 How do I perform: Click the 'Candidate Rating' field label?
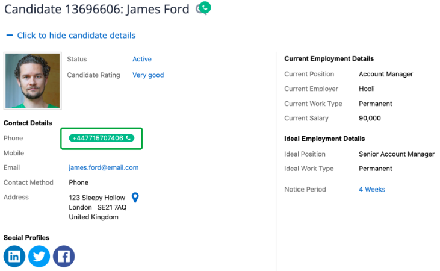(x=93, y=75)
